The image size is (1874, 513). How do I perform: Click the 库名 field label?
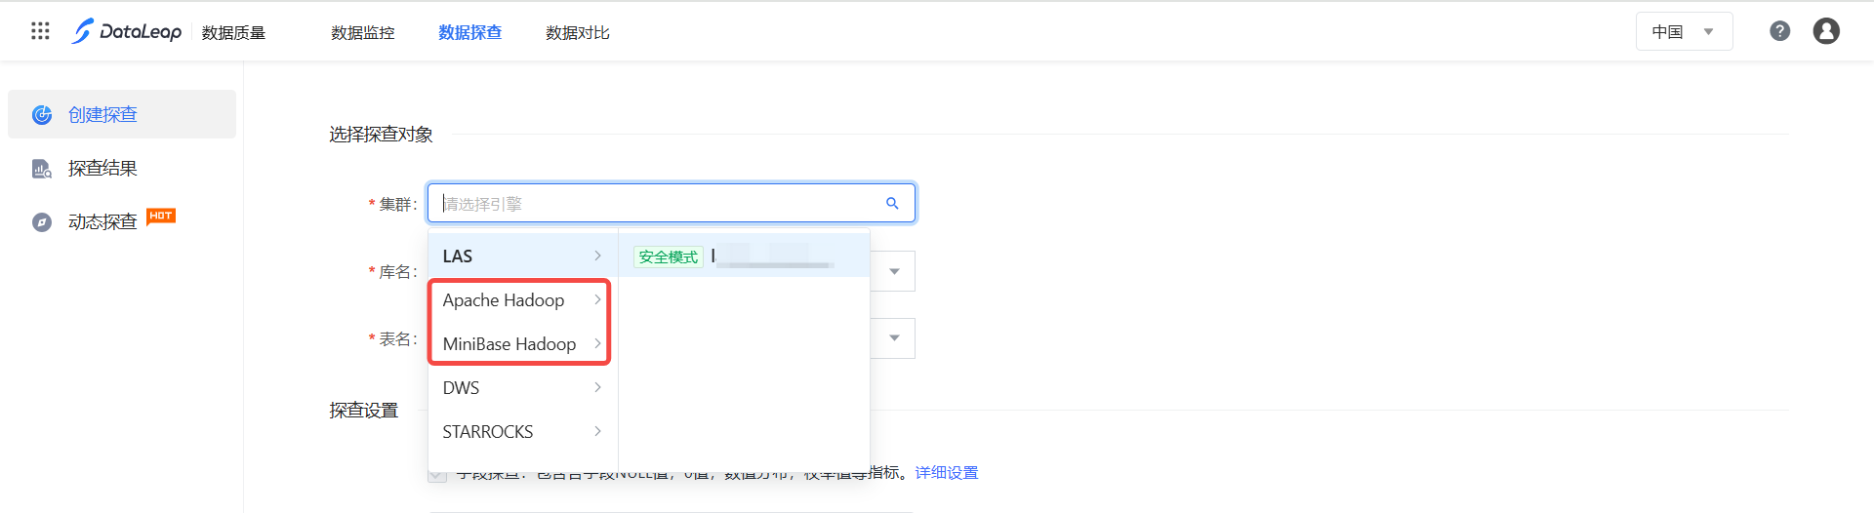tap(392, 271)
